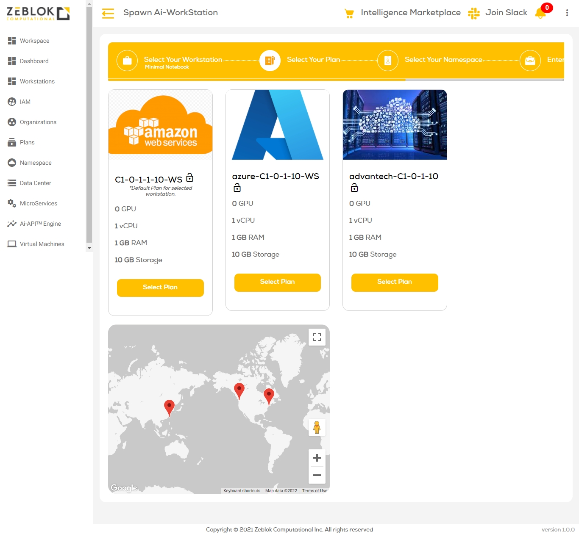The image size is (579, 537).
Task: Open the map Terms of Use link
Action: coord(315,491)
